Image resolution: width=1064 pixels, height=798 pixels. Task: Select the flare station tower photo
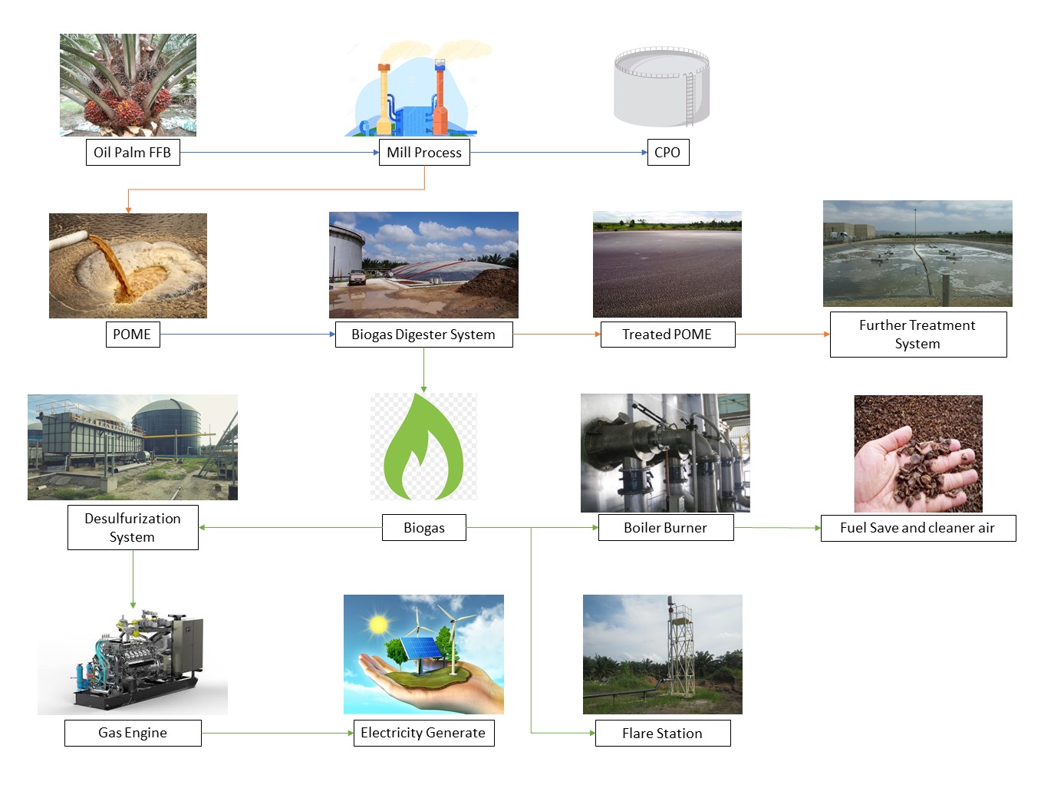662,654
